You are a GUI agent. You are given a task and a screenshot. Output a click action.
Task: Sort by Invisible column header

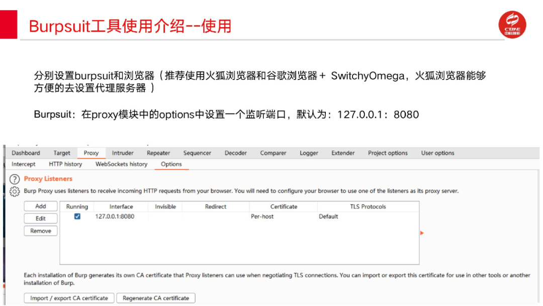pyautogui.click(x=165, y=206)
